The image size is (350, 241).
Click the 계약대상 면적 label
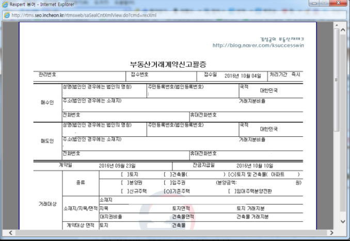(81, 225)
